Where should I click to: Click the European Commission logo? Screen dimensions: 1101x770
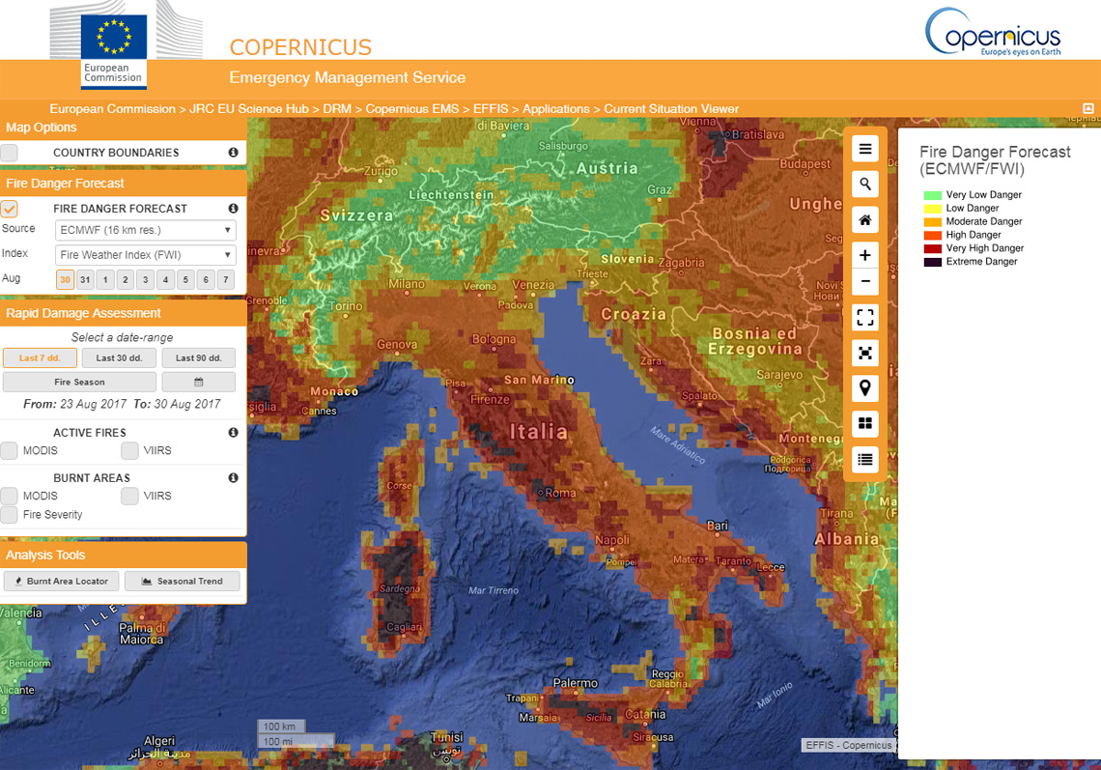coord(114,52)
